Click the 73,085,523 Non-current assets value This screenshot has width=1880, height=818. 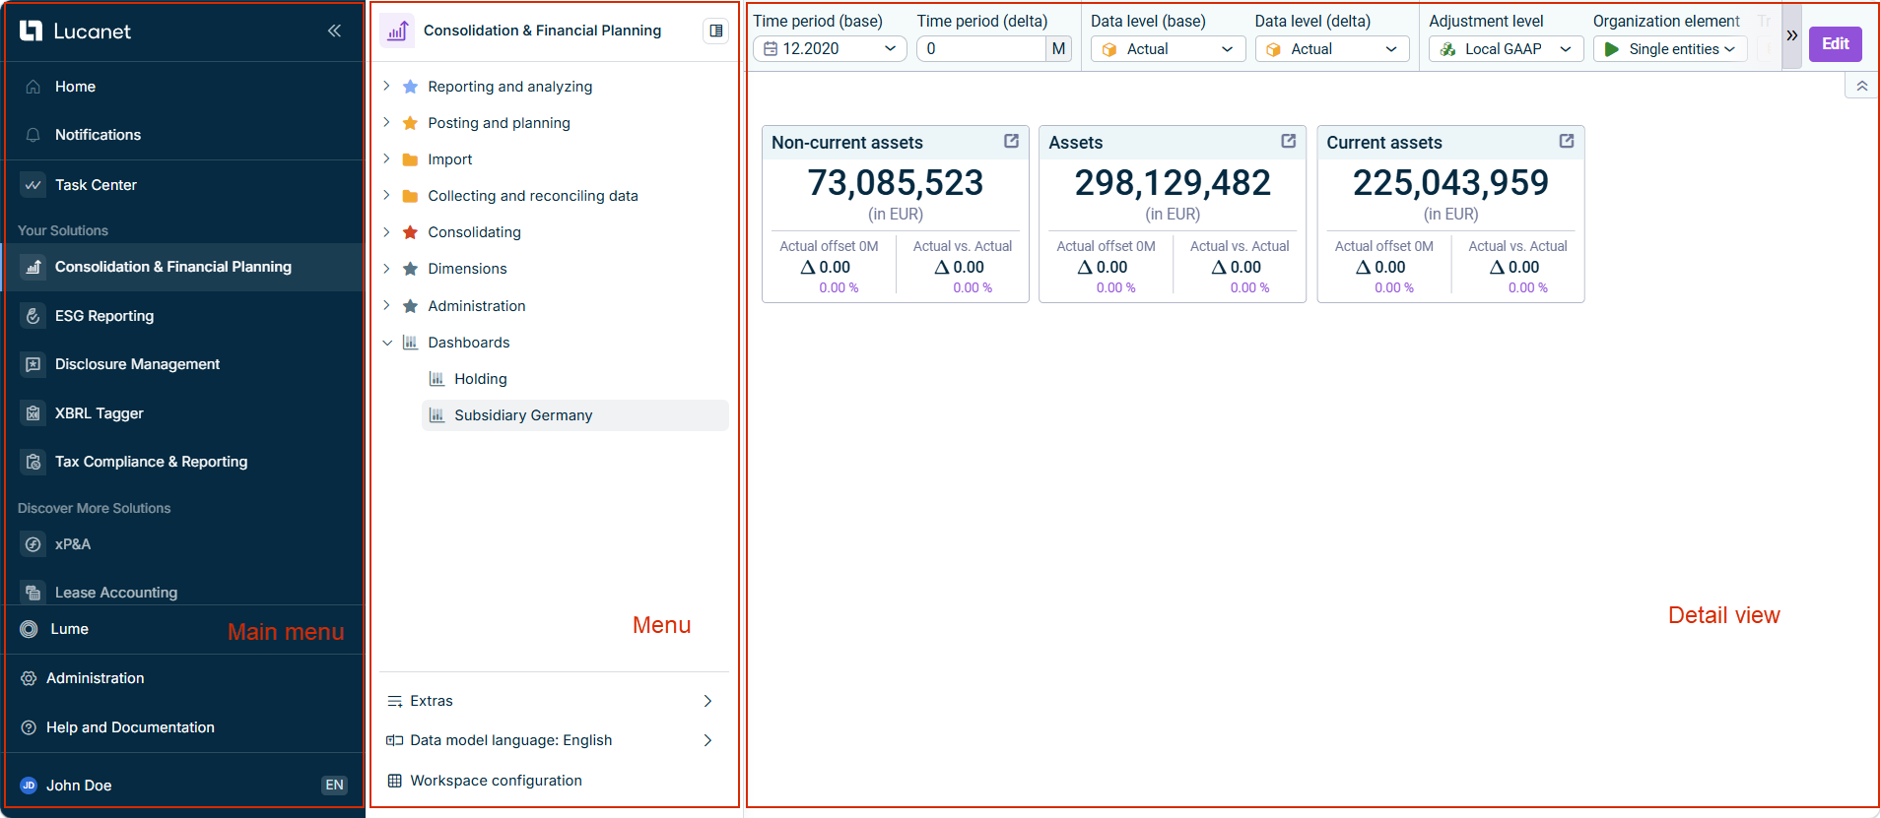coord(896,183)
